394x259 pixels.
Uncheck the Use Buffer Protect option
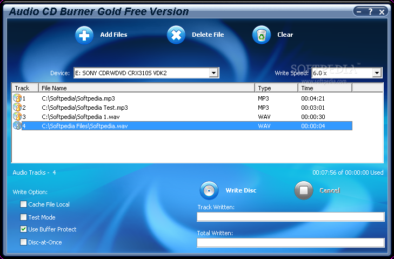click(x=23, y=229)
